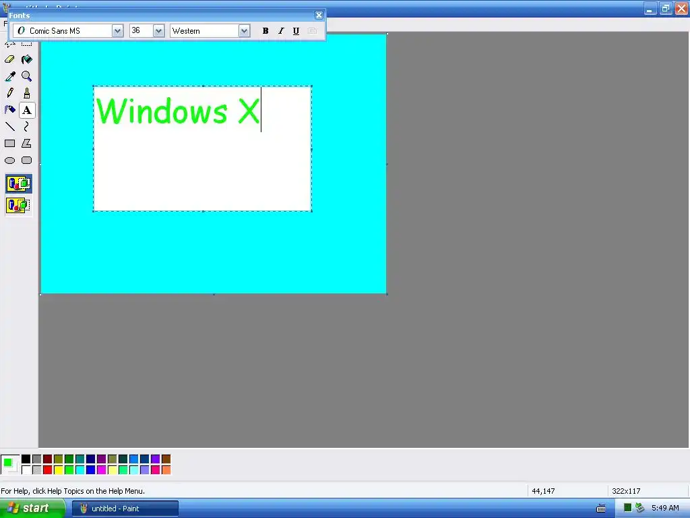The width and height of the screenshot is (690, 518).
Task: Pick the bright yellow color swatch
Action: (x=59, y=470)
